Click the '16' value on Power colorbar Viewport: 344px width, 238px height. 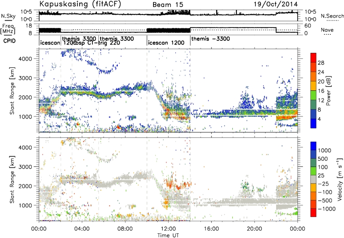(321, 91)
